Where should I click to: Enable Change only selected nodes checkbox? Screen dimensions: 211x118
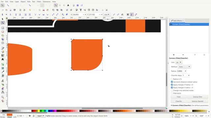[x=172, y=90]
